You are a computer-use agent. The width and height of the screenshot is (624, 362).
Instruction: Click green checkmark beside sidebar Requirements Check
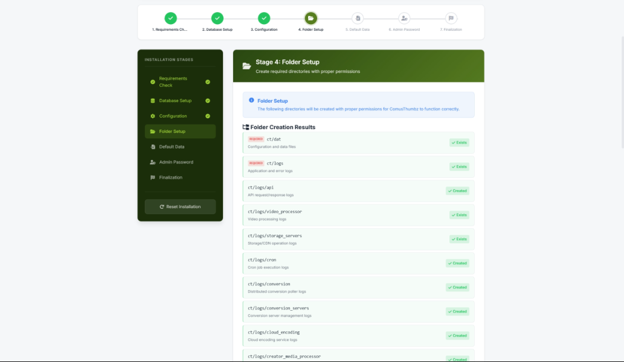coord(208,82)
